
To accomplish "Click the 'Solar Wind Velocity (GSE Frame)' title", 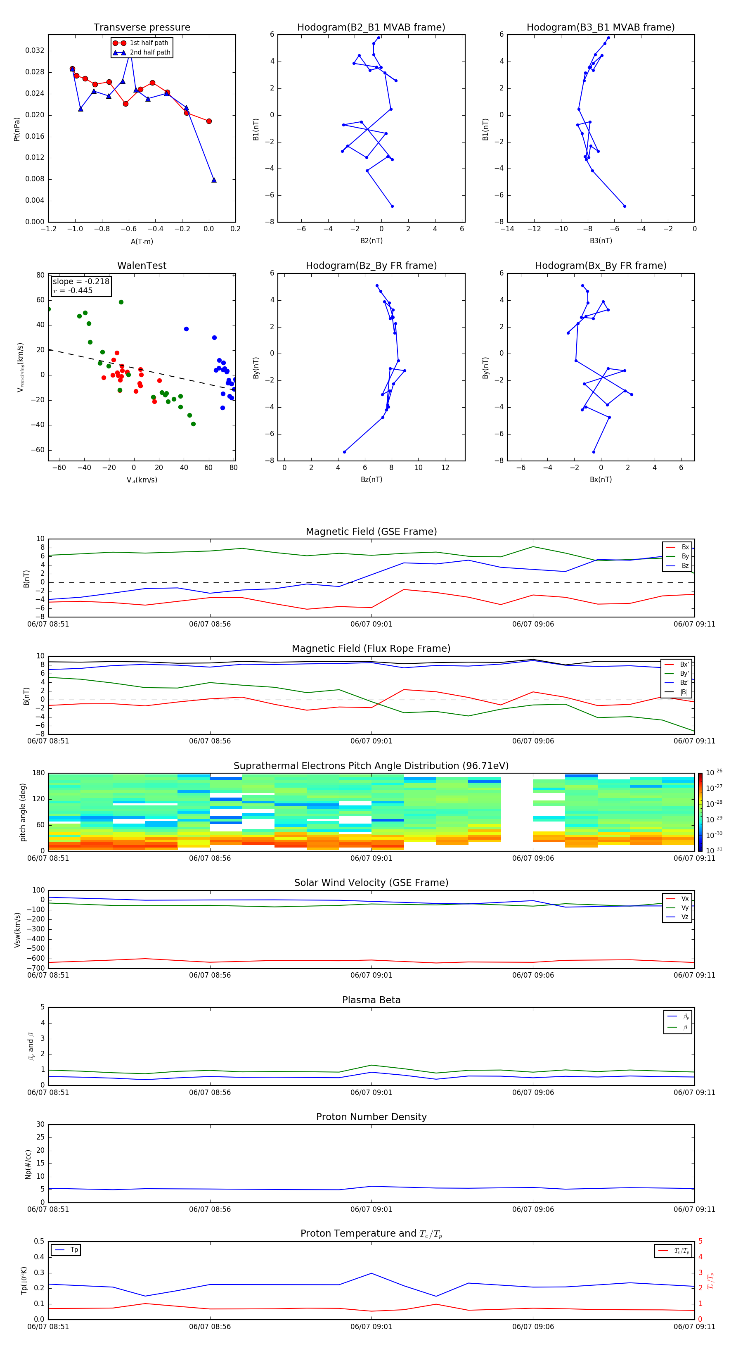I will [371, 883].
